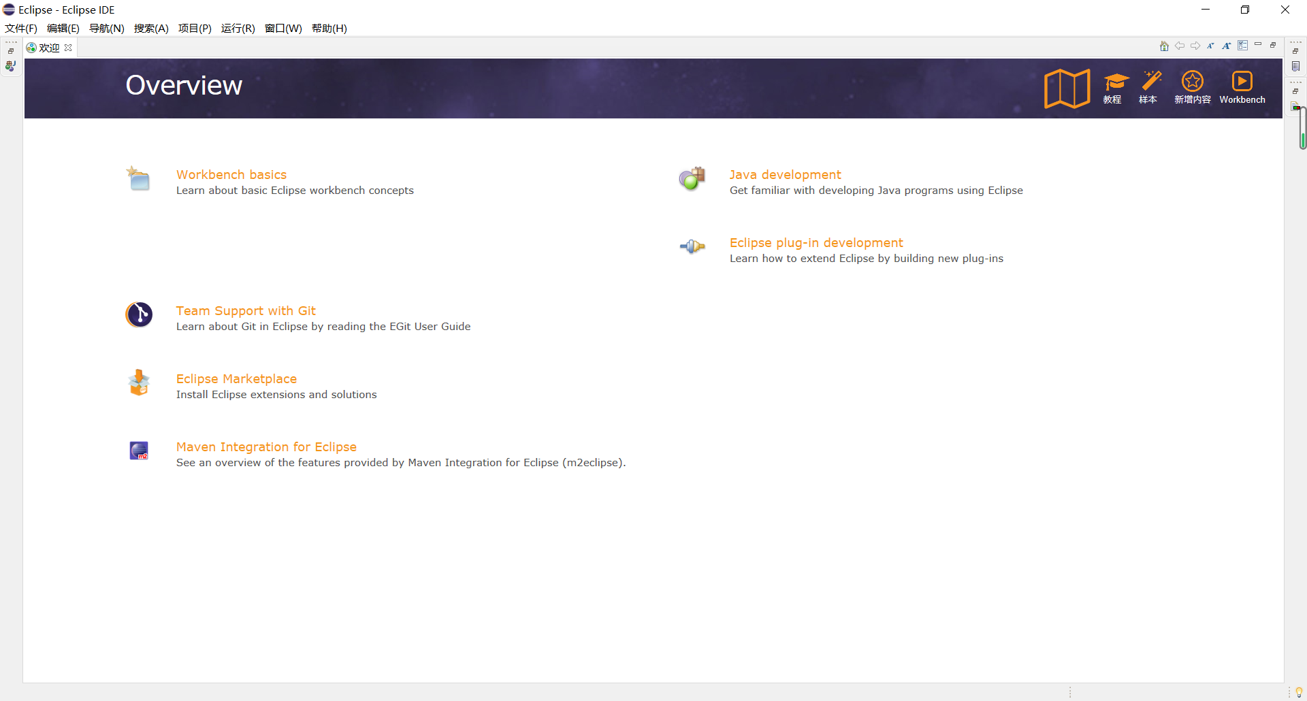Open the Team Support with Git page

click(246, 310)
